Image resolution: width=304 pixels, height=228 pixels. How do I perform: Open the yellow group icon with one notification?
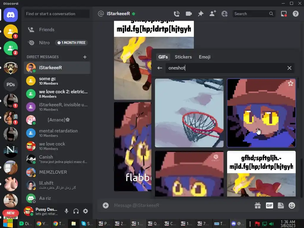pyautogui.click(x=11, y=31)
